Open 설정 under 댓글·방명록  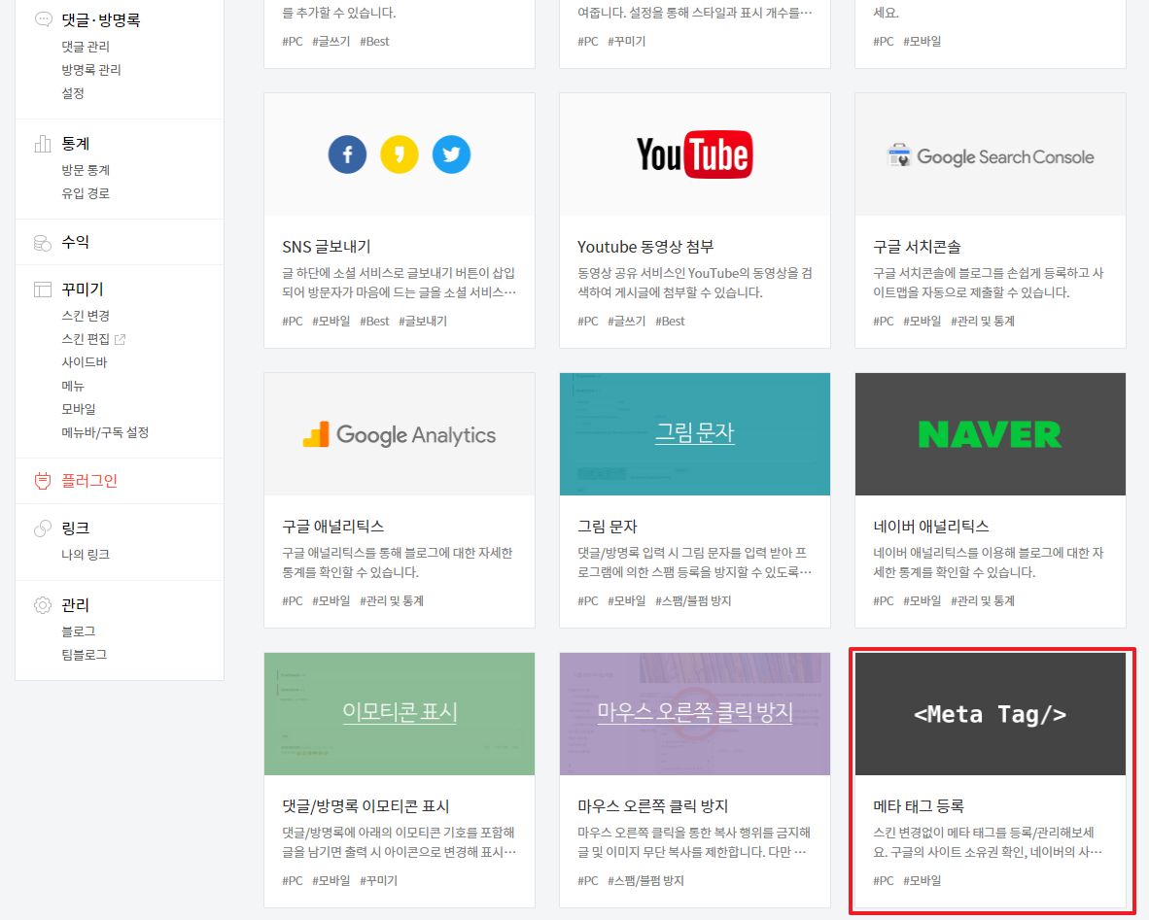pyautogui.click(x=73, y=93)
